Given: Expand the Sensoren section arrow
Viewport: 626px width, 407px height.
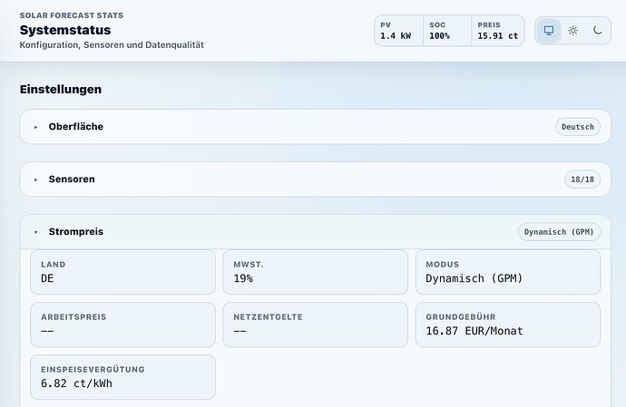Looking at the screenshot, I should coord(36,179).
